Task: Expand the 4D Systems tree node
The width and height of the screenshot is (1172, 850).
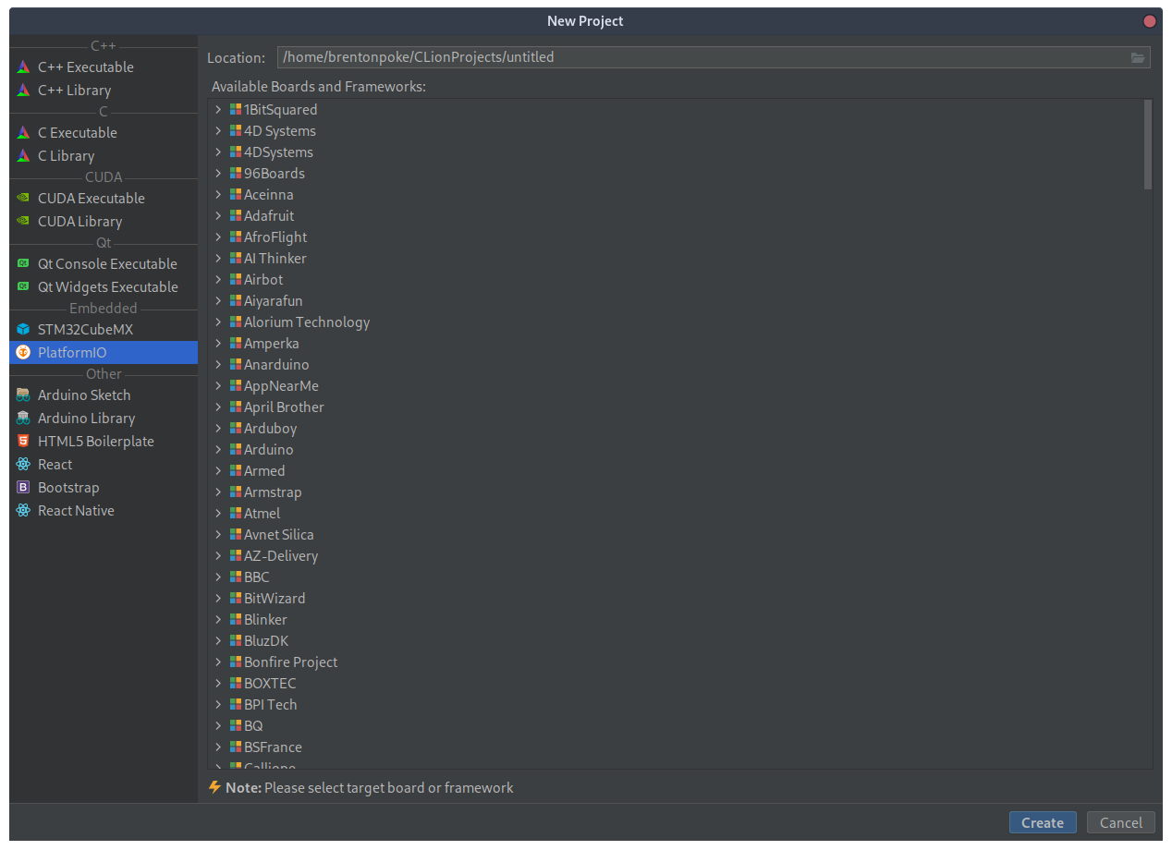Action: coord(218,131)
